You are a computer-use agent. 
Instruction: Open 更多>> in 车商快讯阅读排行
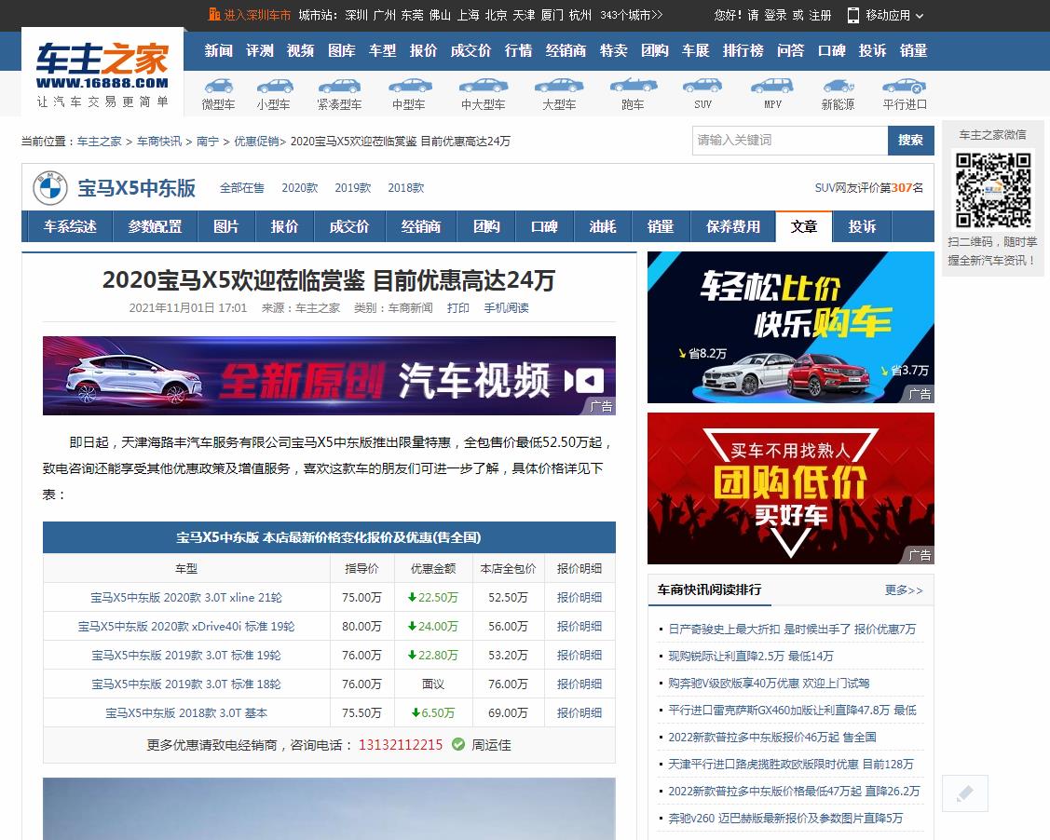coord(904,589)
